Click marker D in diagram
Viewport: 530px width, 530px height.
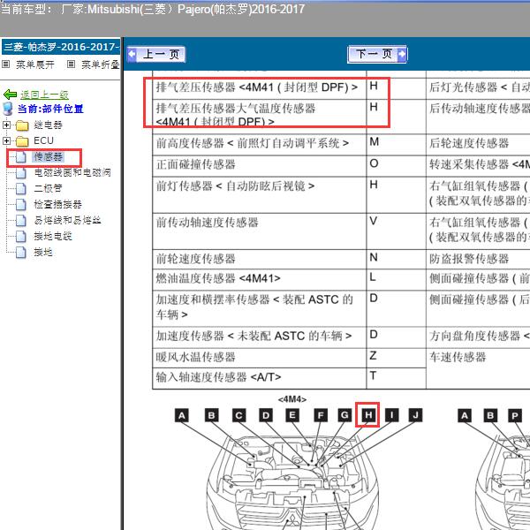tap(266, 415)
